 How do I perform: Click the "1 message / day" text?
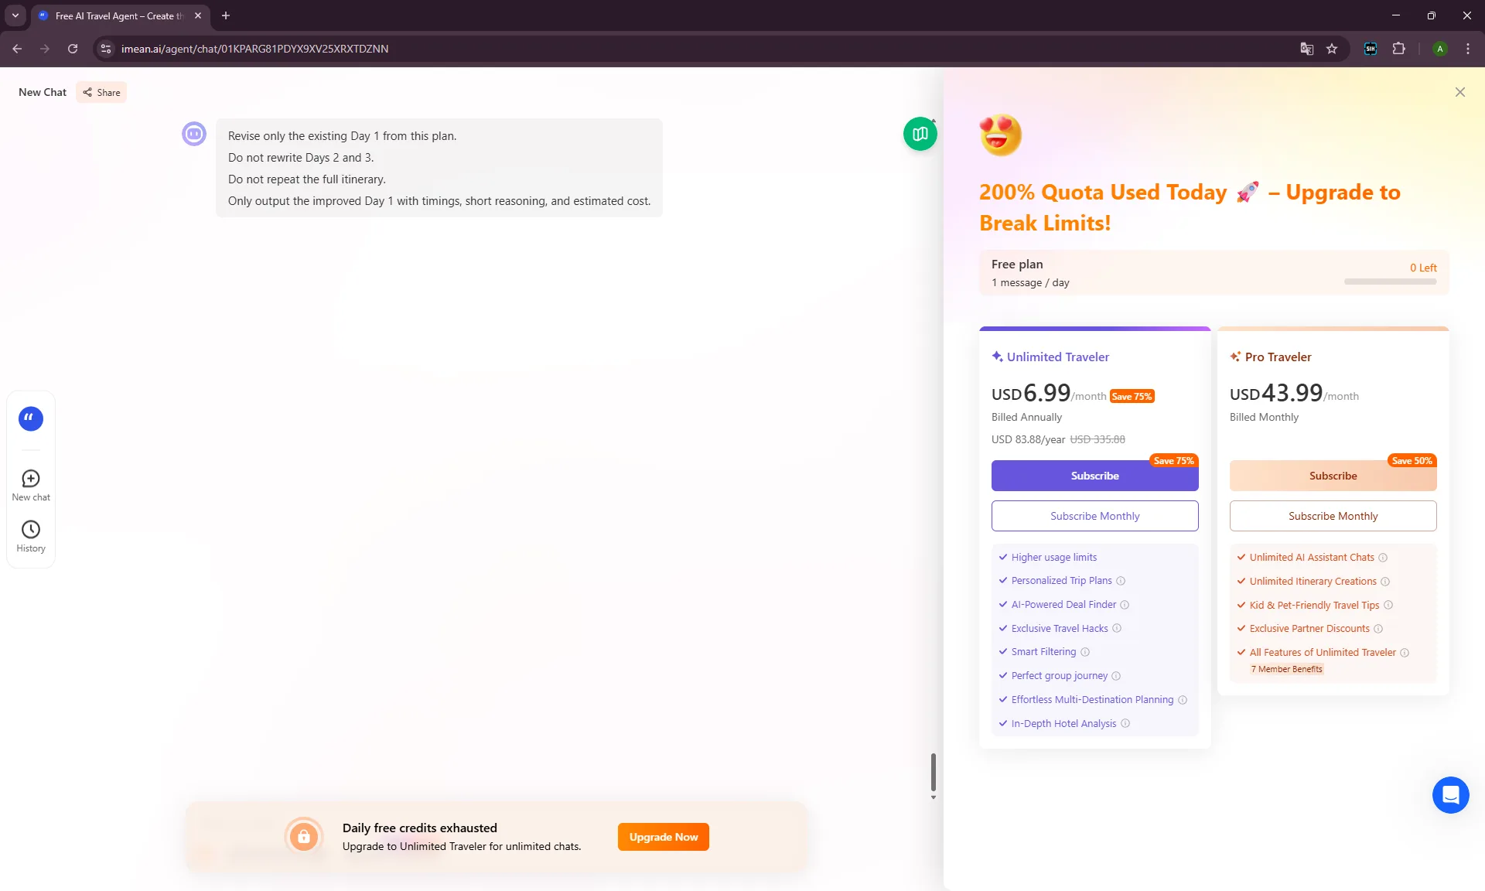(1030, 283)
